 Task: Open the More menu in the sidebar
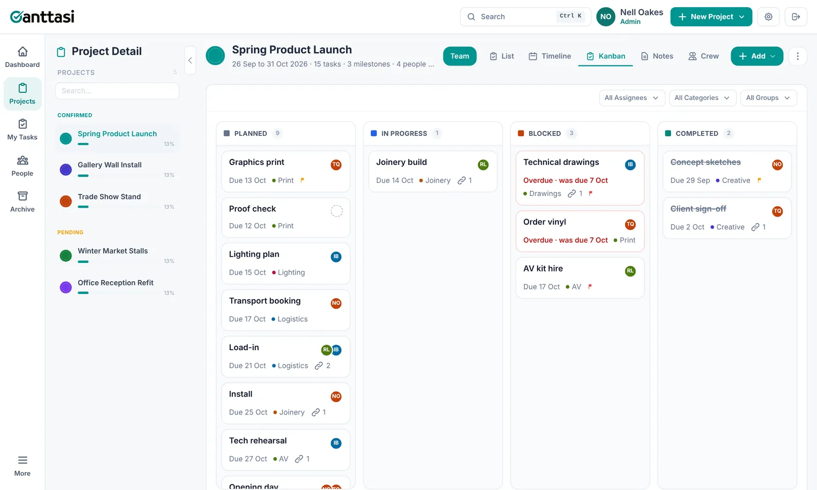(x=22, y=466)
